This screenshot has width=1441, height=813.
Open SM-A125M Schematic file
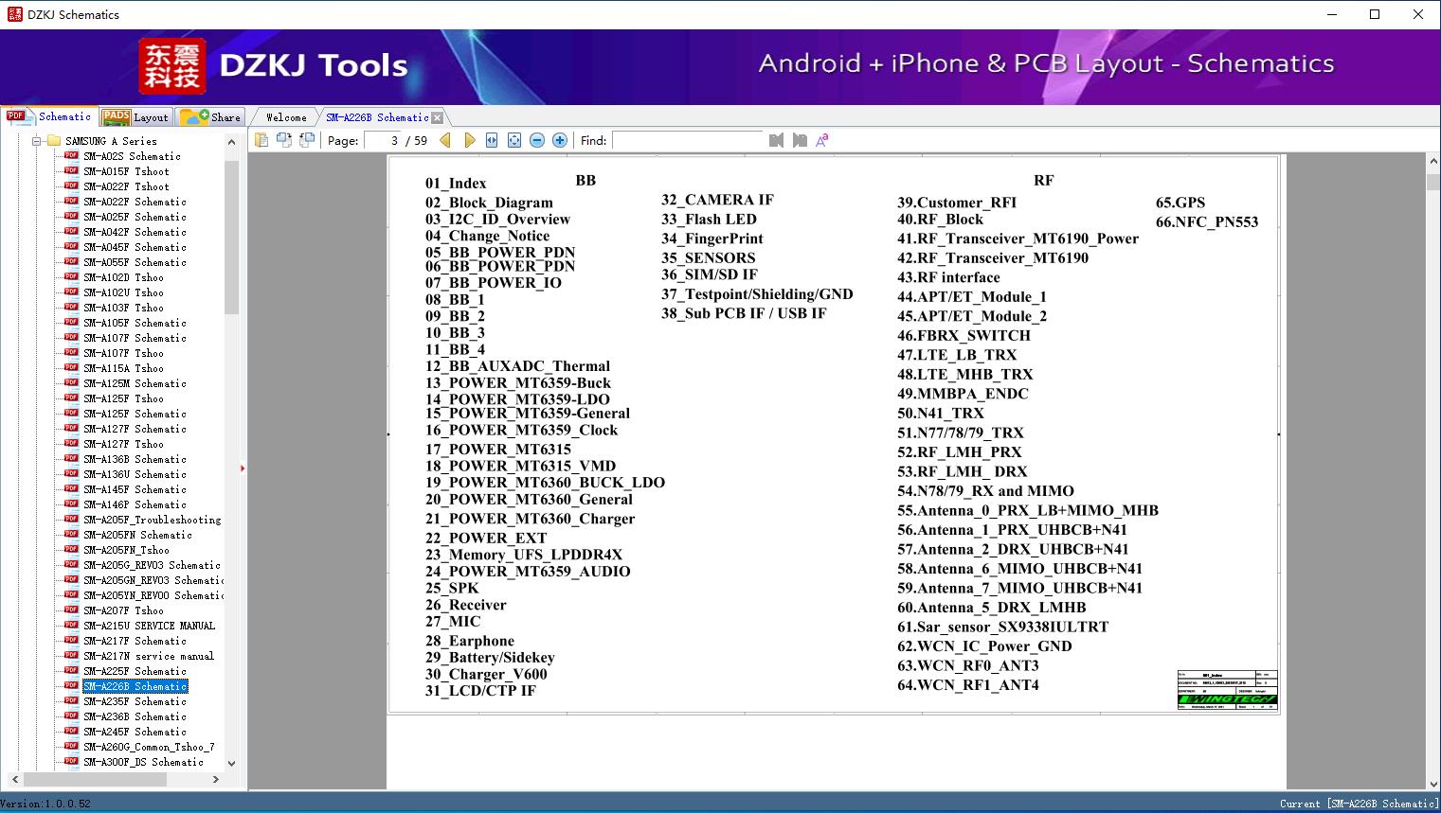click(135, 383)
